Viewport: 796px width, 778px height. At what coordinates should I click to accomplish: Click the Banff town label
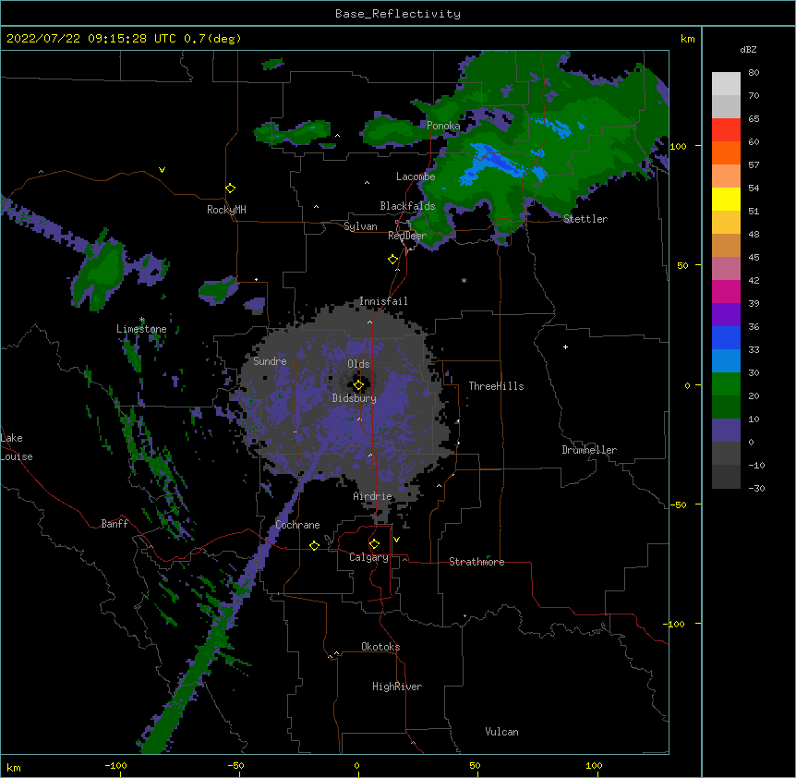115,524
